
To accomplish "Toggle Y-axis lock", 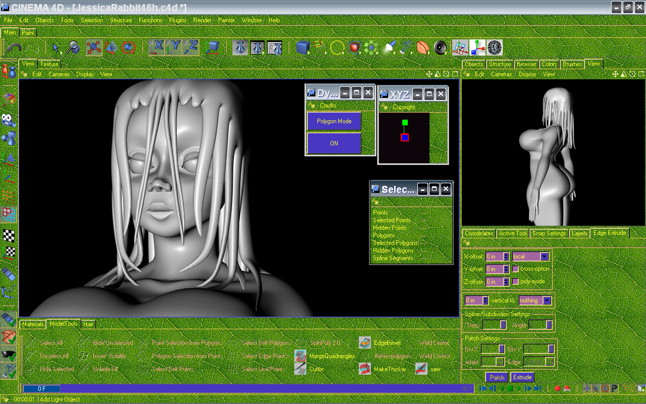I will click(174, 48).
